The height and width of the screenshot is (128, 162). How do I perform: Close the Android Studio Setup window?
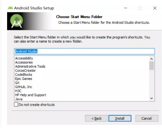(x=155, y=8)
